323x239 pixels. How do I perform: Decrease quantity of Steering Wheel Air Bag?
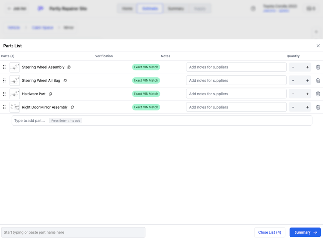point(293,81)
